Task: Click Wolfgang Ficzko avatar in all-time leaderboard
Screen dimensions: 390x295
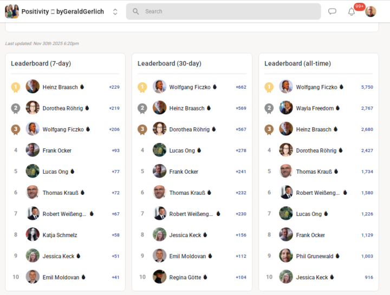Action: (286, 87)
